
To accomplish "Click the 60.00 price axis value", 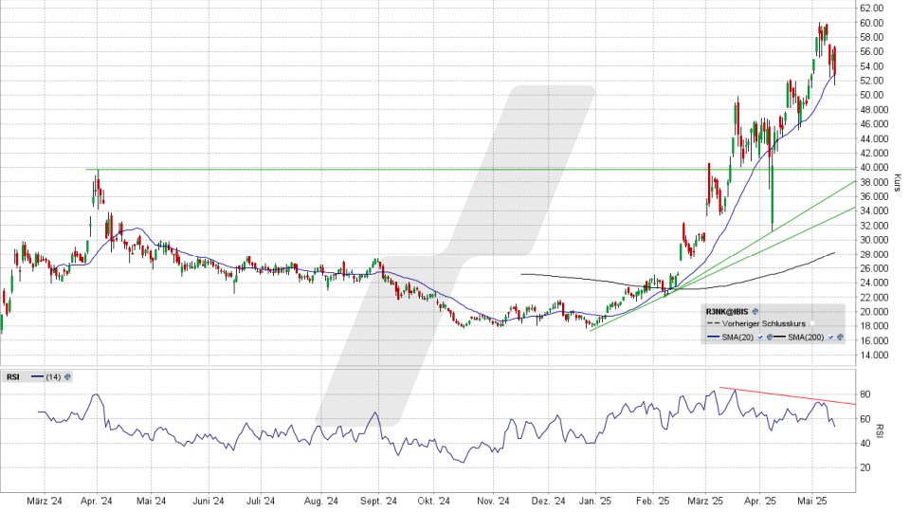I will tap(872, 23).
